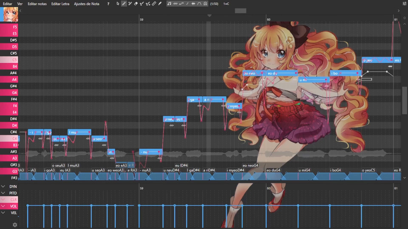Viewport: 408px width, 229px height.
Task: Toggle final pitch display
Action: coord(187,4)
